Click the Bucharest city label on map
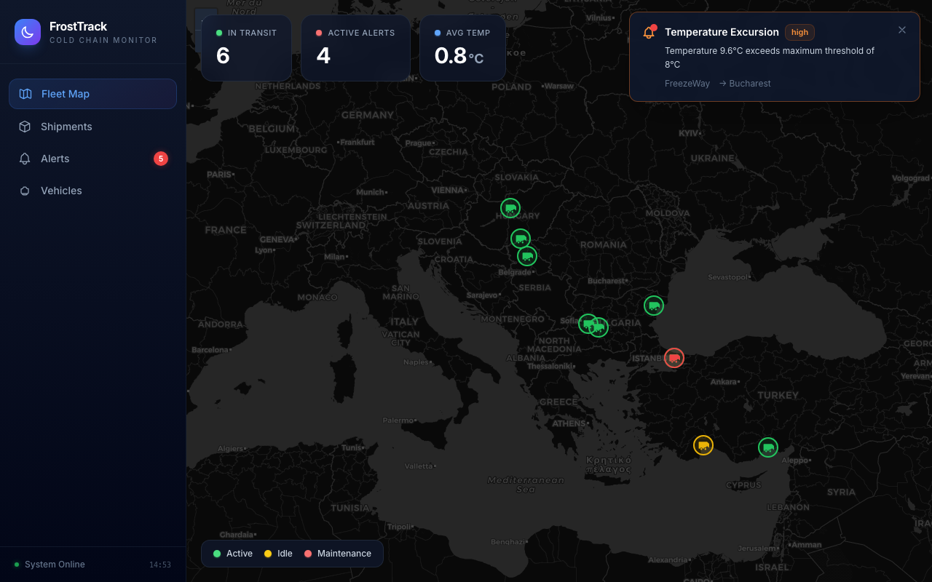Image resolution: width=932 pixels, height=582 pixels. (607, 281)
